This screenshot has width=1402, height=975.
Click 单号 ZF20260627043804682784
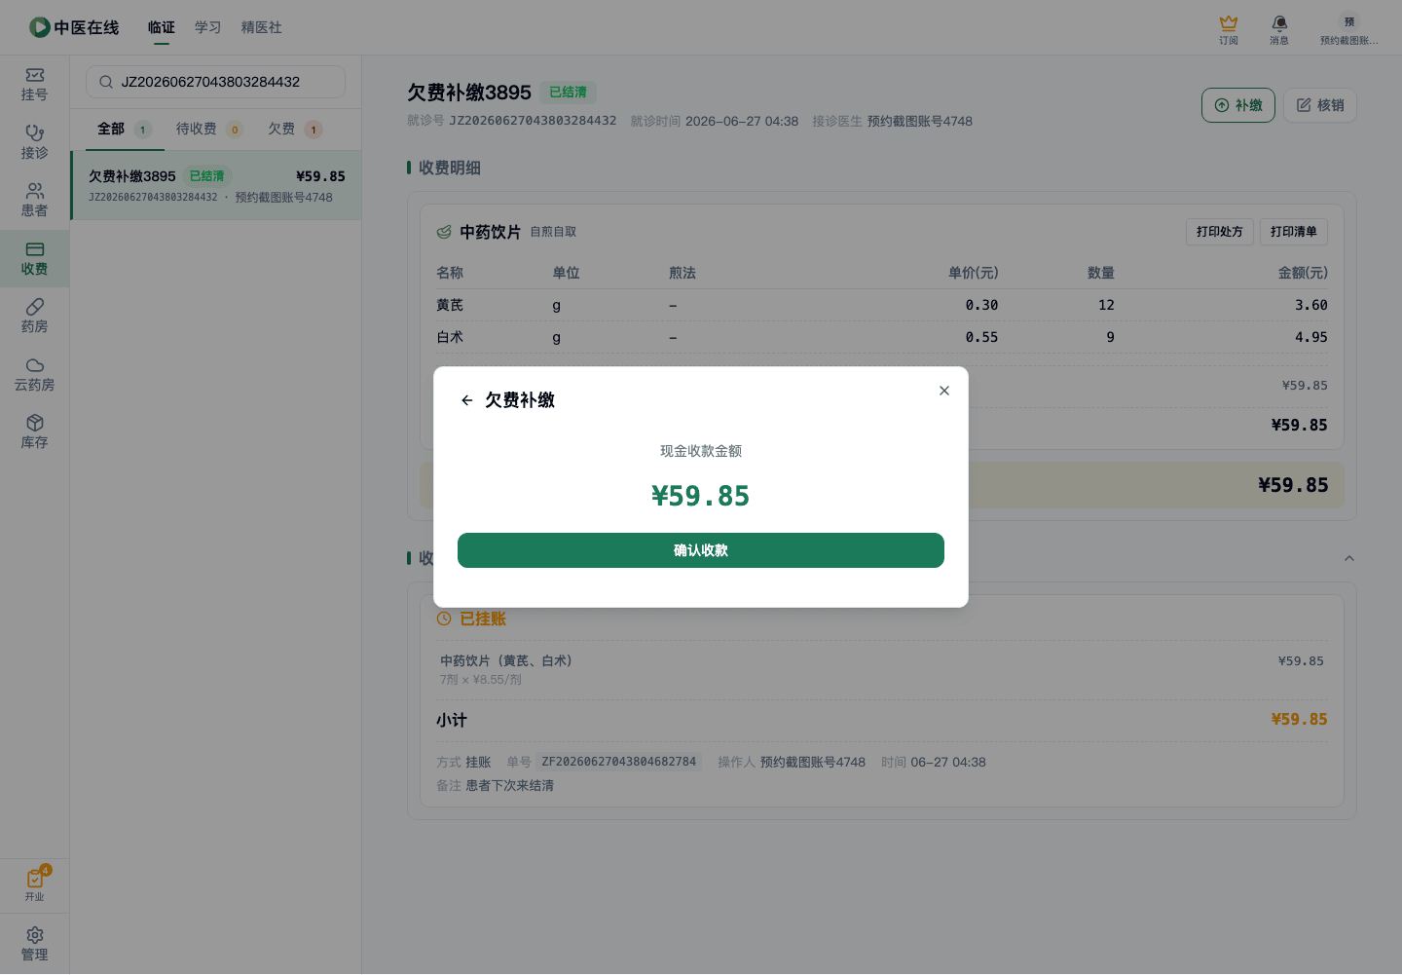point(602,762)
